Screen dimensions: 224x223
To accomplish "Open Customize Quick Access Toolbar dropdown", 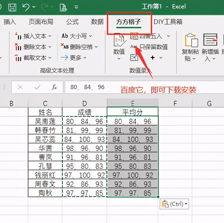I will [x=77, y=7].
